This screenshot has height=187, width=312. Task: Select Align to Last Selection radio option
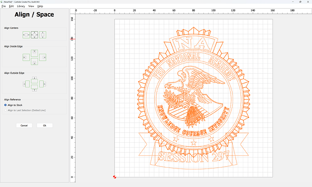pos(25,110)
